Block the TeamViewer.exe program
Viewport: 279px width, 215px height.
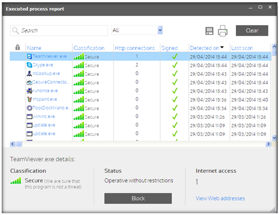point(138,198)
